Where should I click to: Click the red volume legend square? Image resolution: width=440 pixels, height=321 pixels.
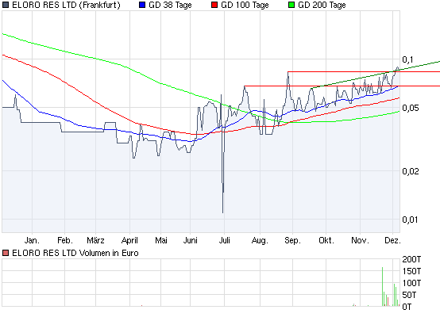tap(6, 253)
